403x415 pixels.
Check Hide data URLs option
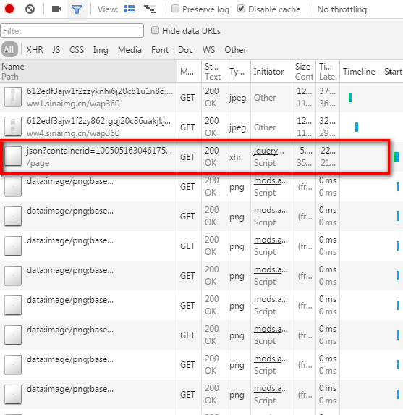[x=156, y=30]
